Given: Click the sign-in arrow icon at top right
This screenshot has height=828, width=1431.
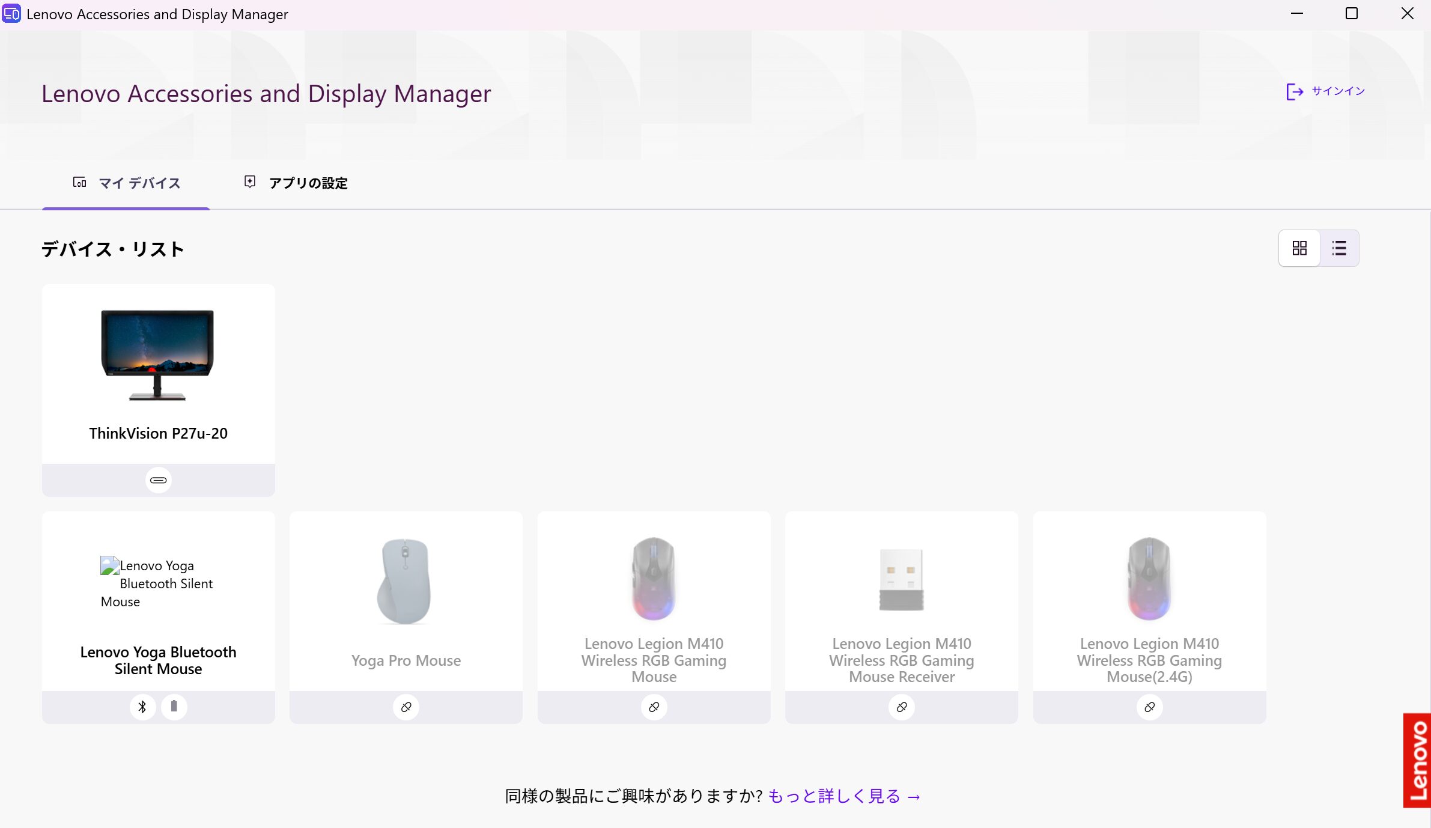Looking at the screenshot, I should click(1295, 91).
